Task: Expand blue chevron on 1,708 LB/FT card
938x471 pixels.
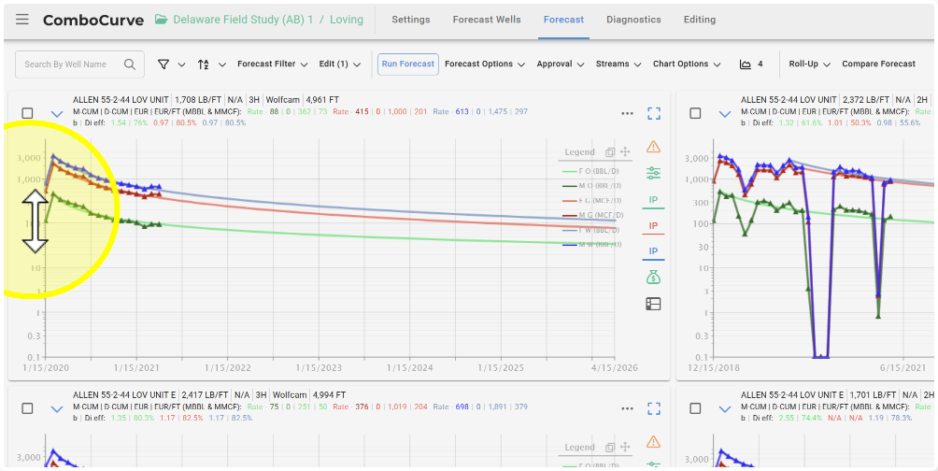Action: [x=57, y=113]
